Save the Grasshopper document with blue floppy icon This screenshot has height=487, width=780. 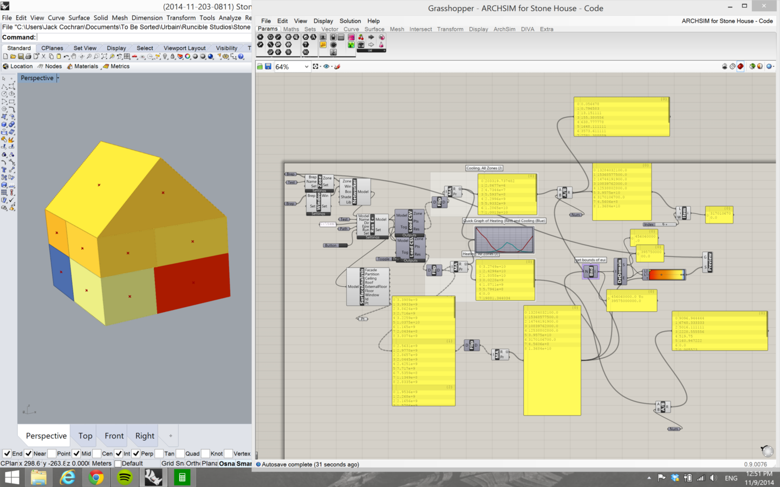click(268, 67)
